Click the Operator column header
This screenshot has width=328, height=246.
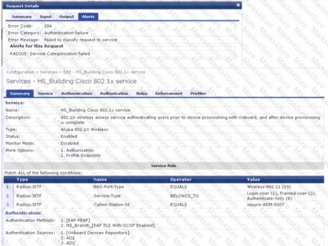181,179
